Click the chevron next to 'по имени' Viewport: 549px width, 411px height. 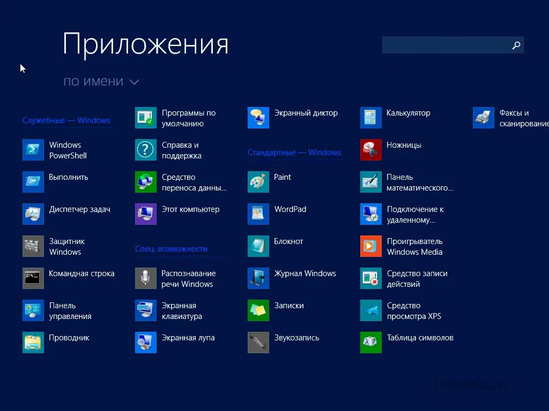point(135,82)
